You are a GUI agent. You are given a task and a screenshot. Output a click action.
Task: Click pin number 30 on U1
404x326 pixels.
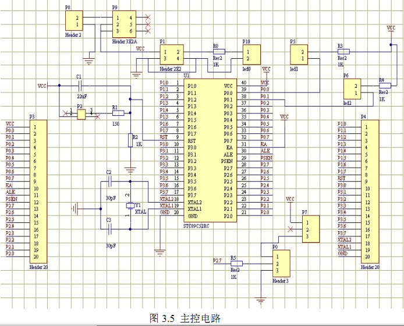244,151
